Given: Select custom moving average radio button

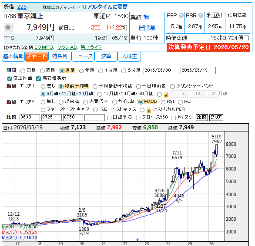Looking at the screenshot, I should coord(160,94).
